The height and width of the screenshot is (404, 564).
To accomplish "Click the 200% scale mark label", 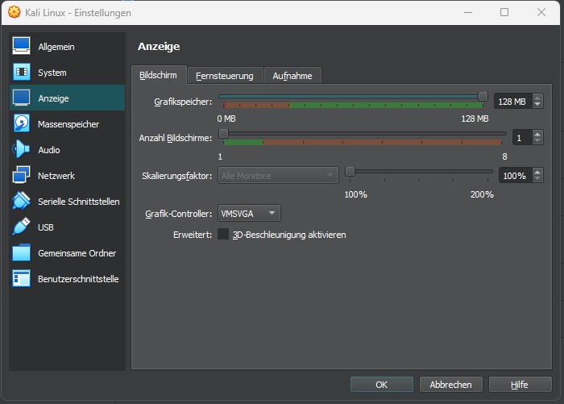I will pos(482,194).
